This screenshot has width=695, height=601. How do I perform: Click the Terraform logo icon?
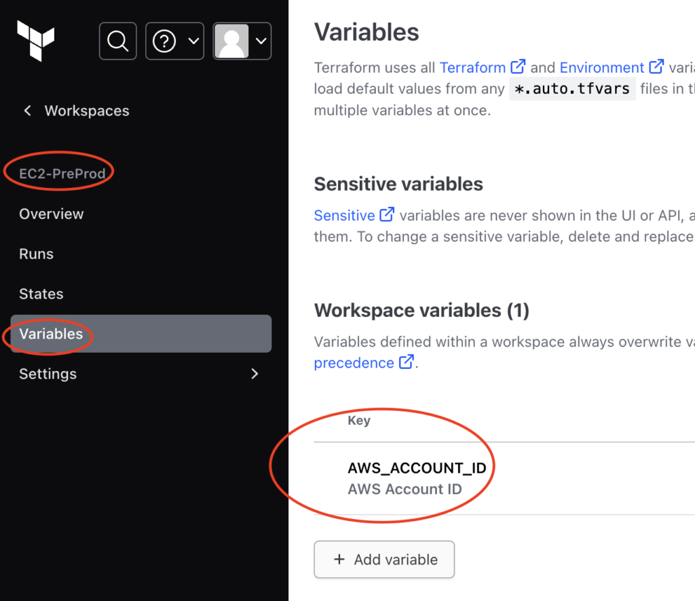tap(35, 41)
